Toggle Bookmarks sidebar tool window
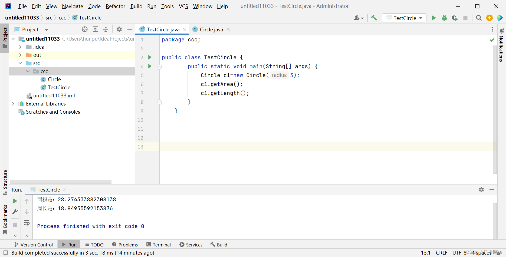 [x=5, y=220]
